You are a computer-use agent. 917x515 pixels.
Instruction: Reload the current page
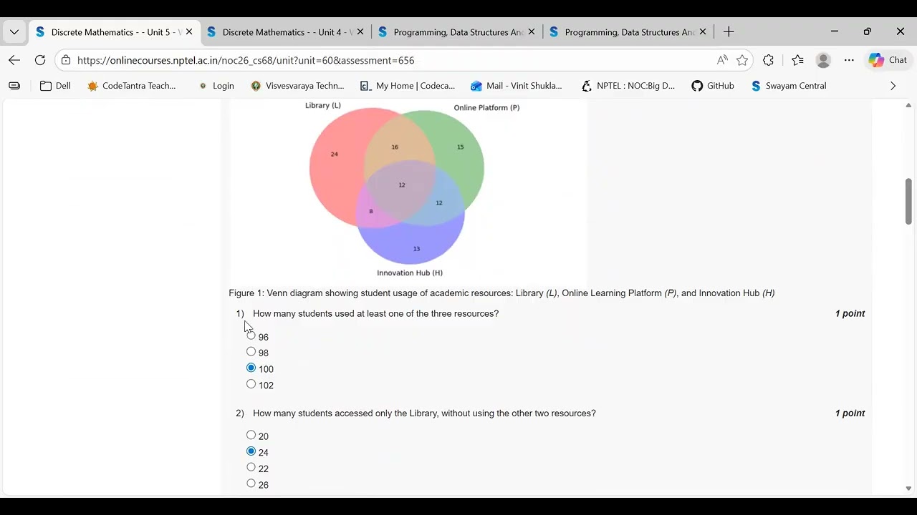40,60
